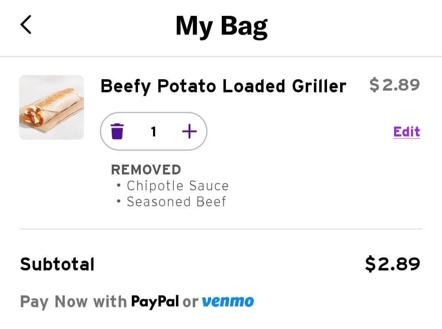This screenshot has width=442, height=329.
Task: Click the bold subtotal amount $2.89
Action: pyautogui.click(x=392, y=264)
